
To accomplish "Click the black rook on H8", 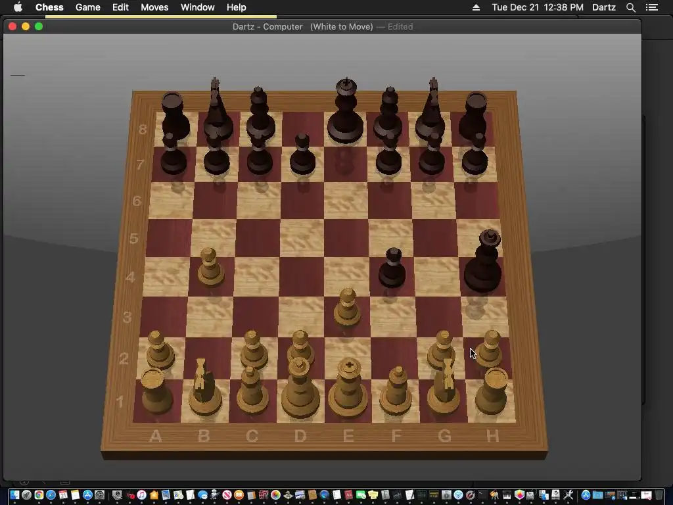I will pos(474,115).
